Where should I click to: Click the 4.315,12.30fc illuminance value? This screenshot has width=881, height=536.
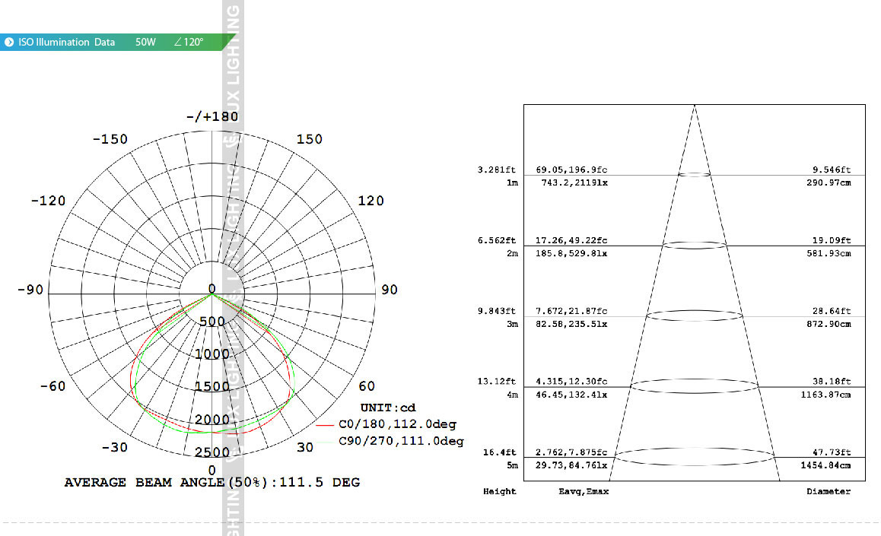tap(571, 382)
